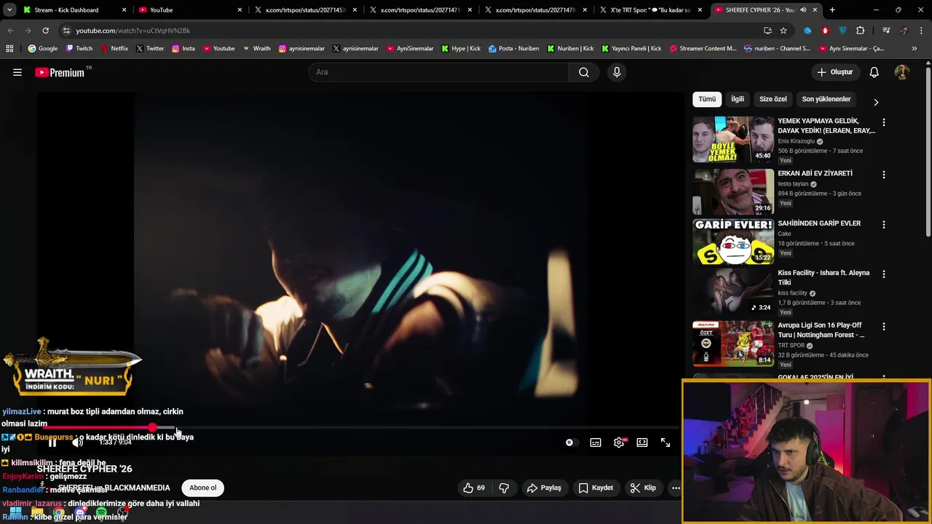Screen dimensions: 932x524
Task: Open the YouTube account avatar menu
Action: click(x=901, y=72)
